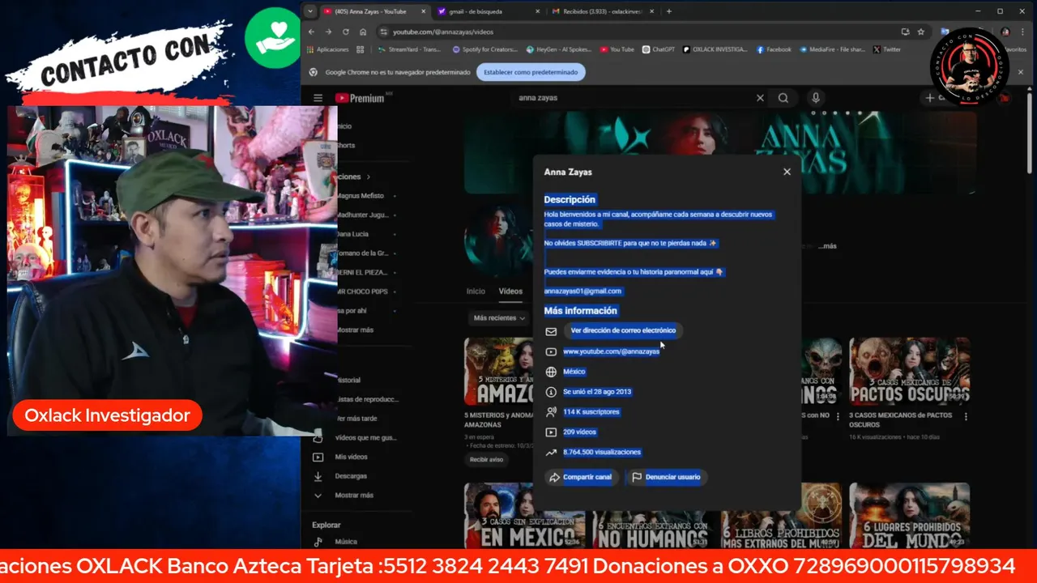
Task: Click the YouTube Premium logo
Action: click(x=360, y=98)
